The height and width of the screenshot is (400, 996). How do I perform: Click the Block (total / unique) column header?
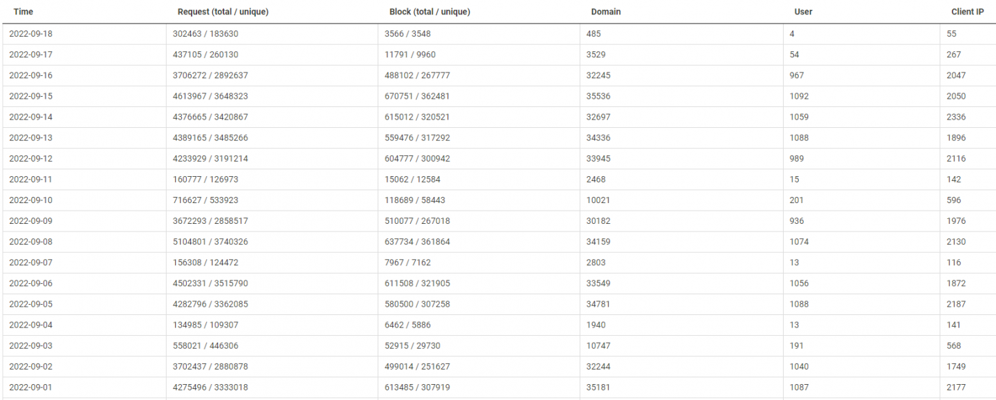coord(430,12)
